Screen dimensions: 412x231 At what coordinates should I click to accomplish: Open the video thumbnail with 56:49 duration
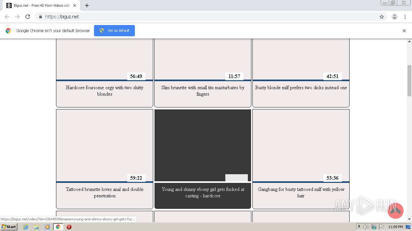[x=105, y=59]
